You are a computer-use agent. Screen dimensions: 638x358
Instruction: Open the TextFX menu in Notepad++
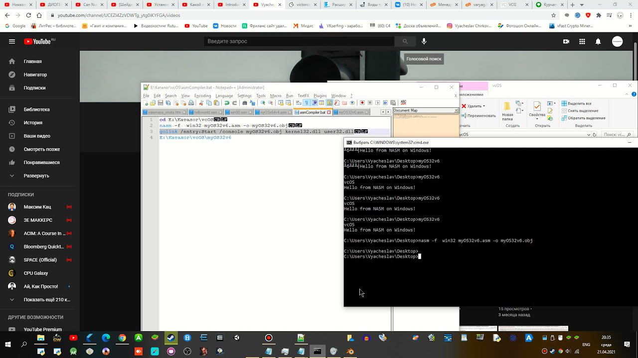[x=304, y=95]
